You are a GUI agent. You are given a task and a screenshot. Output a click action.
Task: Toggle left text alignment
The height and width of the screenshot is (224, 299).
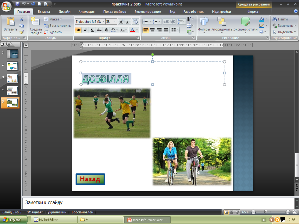145,30
